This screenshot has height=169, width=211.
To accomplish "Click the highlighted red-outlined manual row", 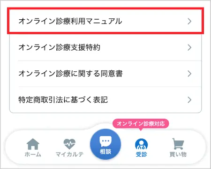I will (x=105, y=21).
